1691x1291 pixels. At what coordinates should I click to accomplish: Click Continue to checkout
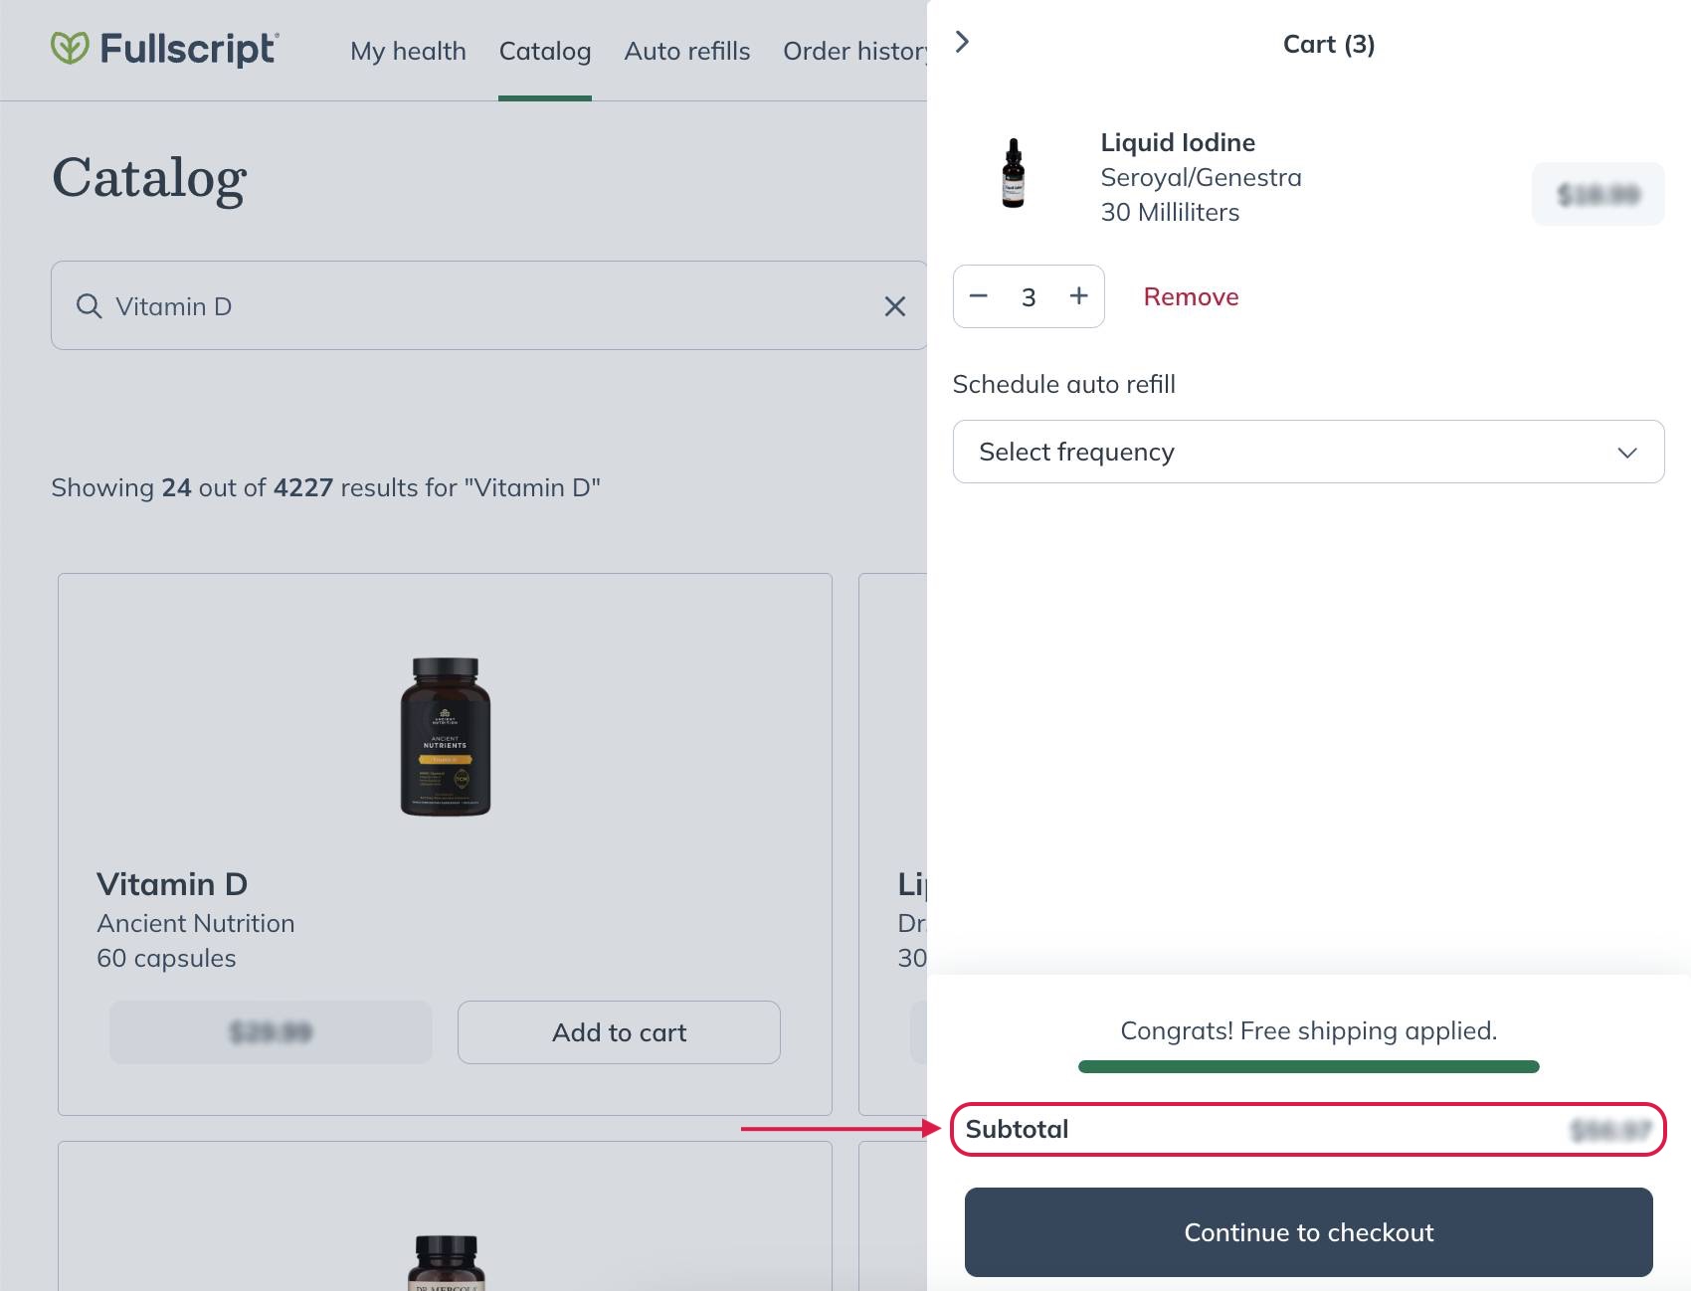coord(1308,1232)
